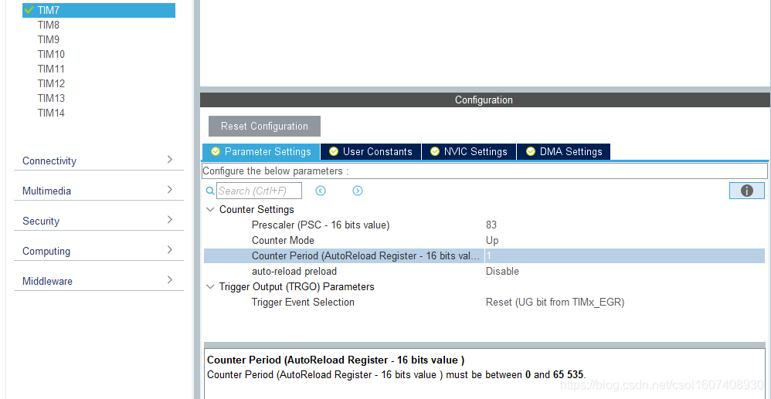Viewport: 771px width, 399px height.
Task: Expand the Computing category
Action: point(98,251)
